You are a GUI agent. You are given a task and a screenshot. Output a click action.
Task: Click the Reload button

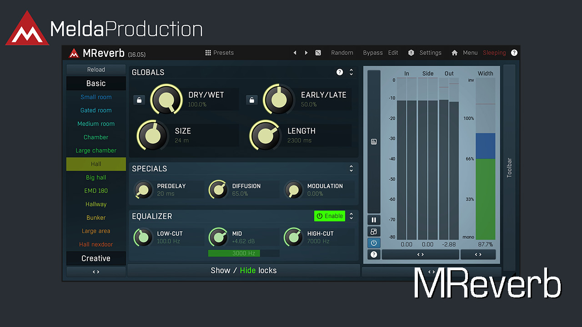pyautogui.click(x=96, y=69)
